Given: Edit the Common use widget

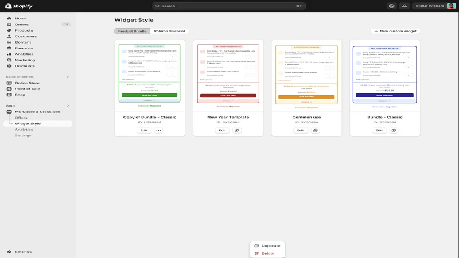Looking at the screenshot, I should click(x=301, y=131).
